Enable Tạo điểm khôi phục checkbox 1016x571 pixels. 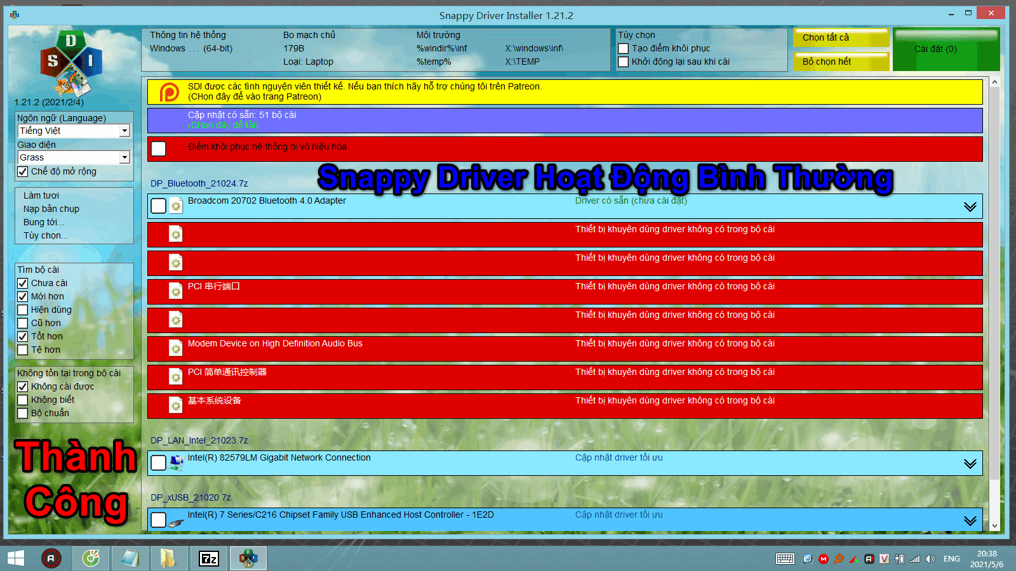point(624,49)
